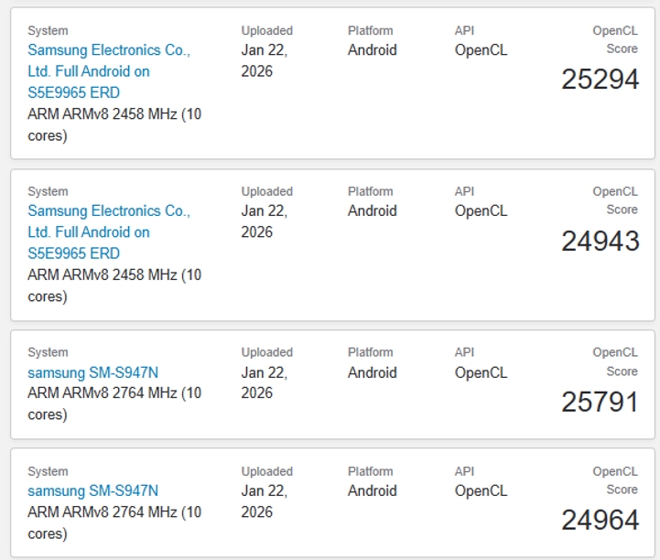Click OpenCL Score label above 25791
Image resolution: width=660 pixels, height=560 pixels.
(x=615, y=361)
